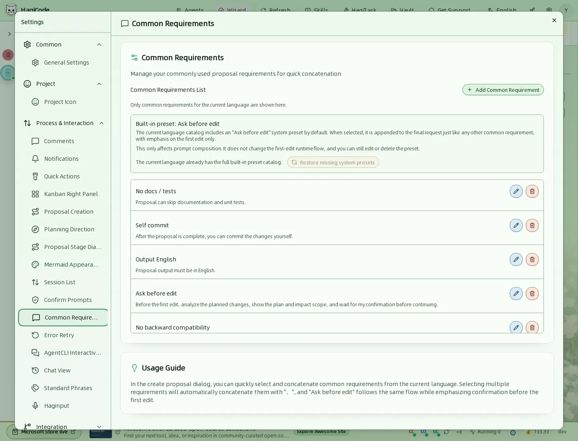This screenshot has height=441, width=578.
Task: Expand the left sidebar chevron
Action: tap(9, 34)
